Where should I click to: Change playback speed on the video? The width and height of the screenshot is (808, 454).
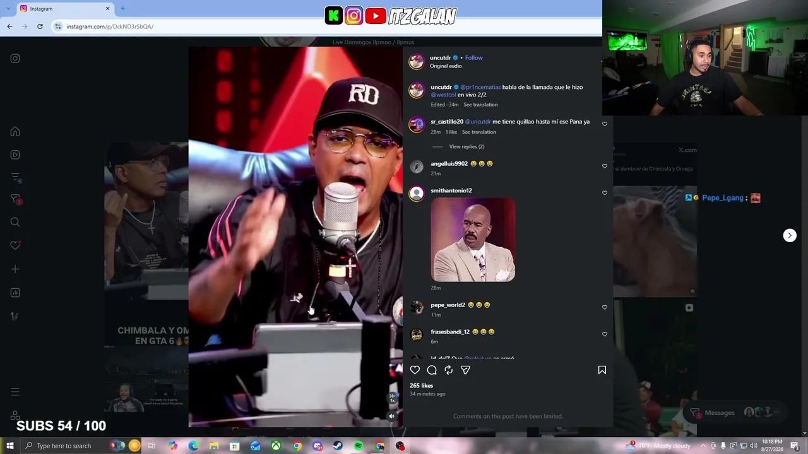392,399
